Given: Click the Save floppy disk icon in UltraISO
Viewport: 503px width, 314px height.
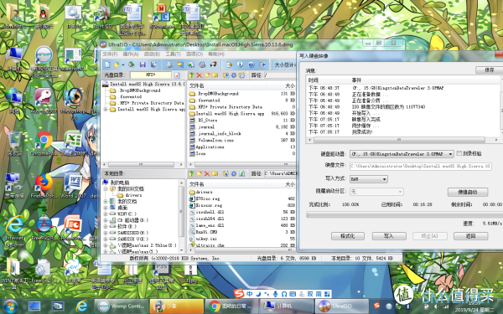Looking at the screenshot, I should [x=143, y=64].
